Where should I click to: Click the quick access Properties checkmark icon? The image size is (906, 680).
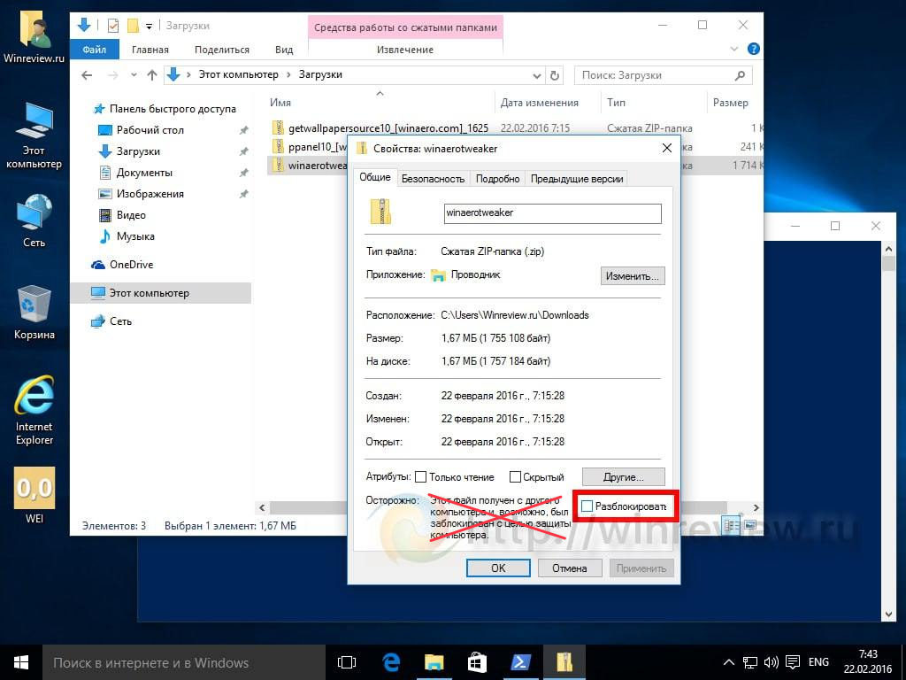(x=113, y=26)
